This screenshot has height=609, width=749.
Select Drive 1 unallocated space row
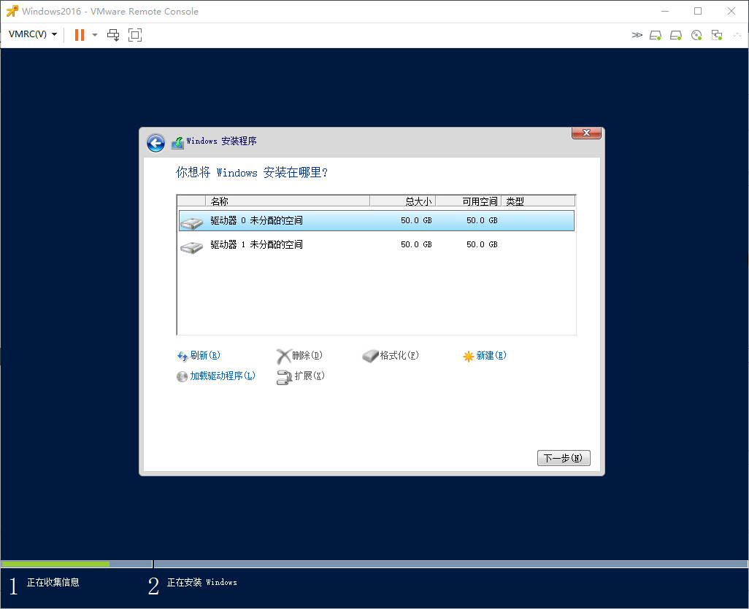(377, 244)
